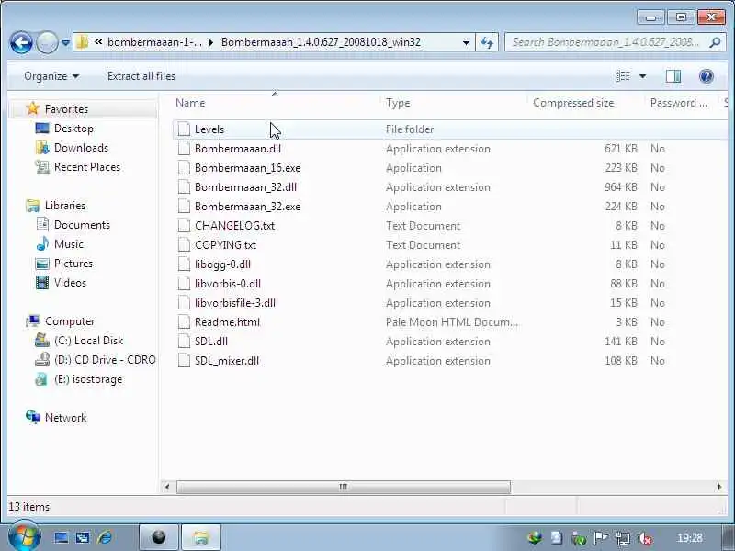Select Favorites in the navigation pane

coord(66,109)
